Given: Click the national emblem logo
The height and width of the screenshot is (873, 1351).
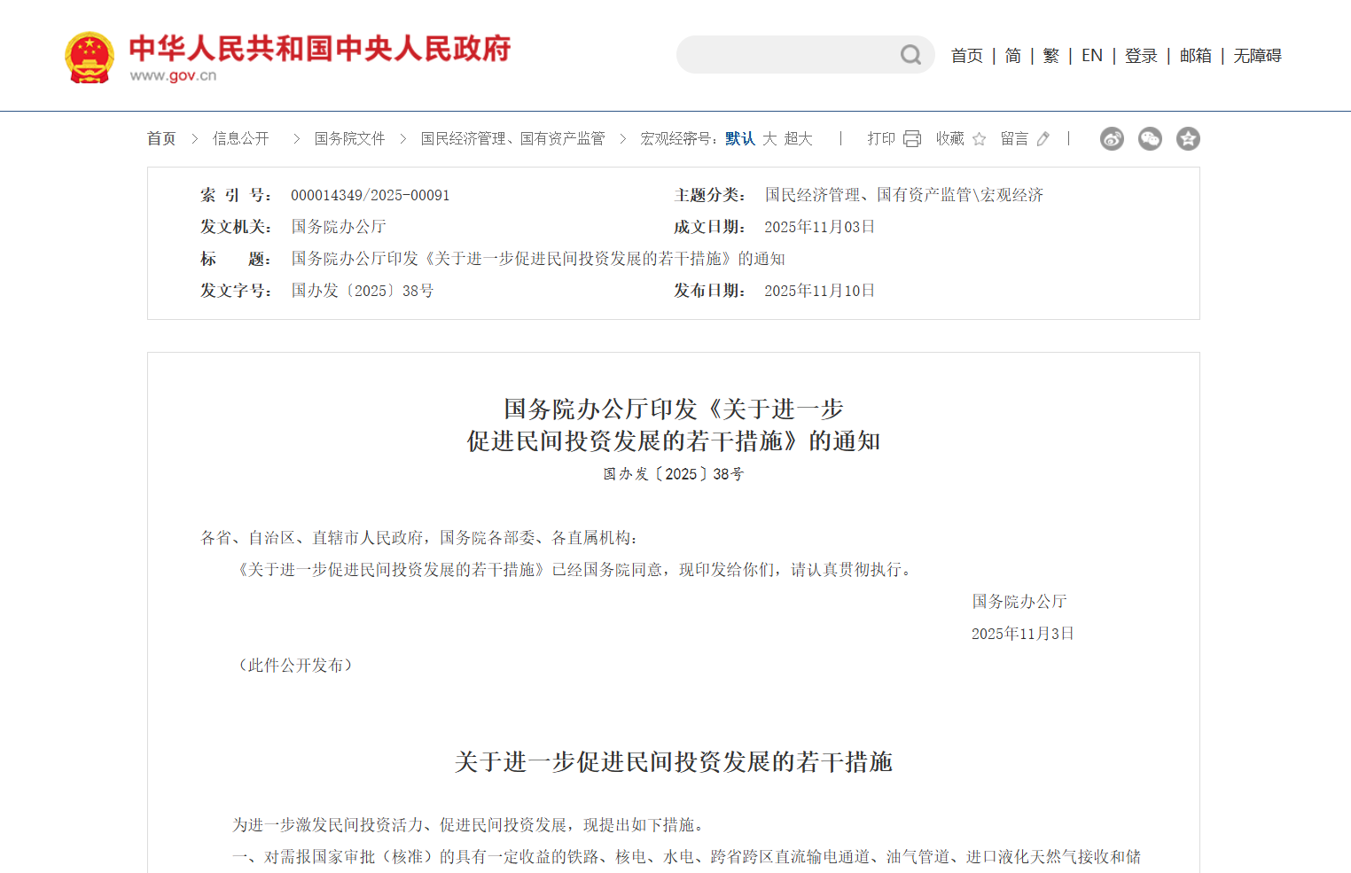Looking at the screenshot, I should 90,58.
